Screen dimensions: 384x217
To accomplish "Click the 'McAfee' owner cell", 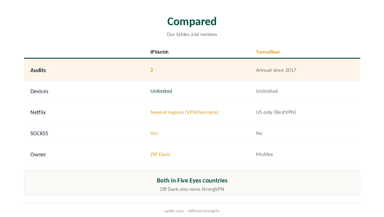I will point(265,154).
